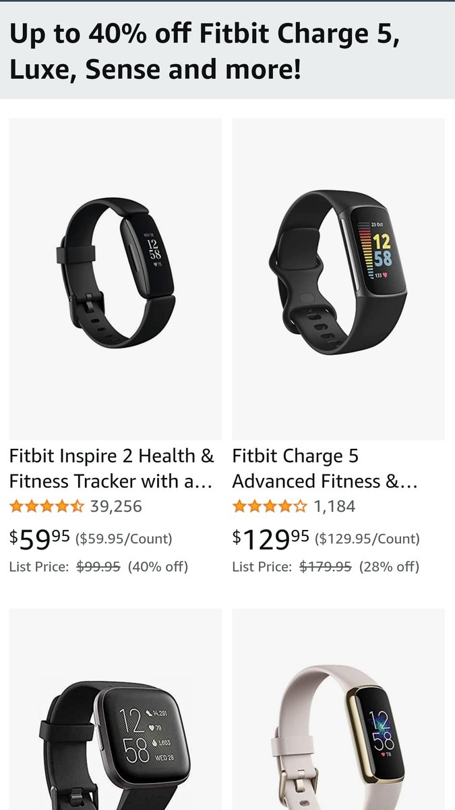View the 39,256 reviews count
Image resolution: width=455 pixels, height=810 pixels.
pyautogui.click(x=116, y=506)
